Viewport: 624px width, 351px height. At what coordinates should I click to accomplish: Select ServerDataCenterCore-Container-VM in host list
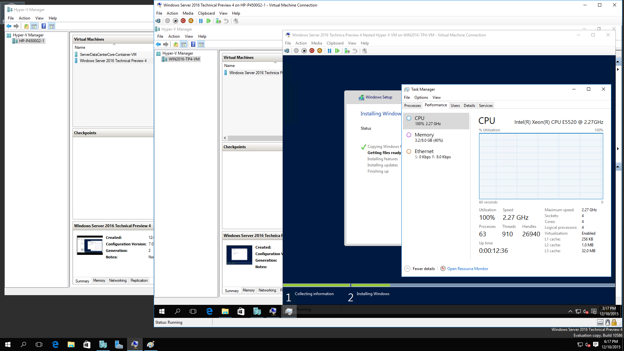[108, 55]
